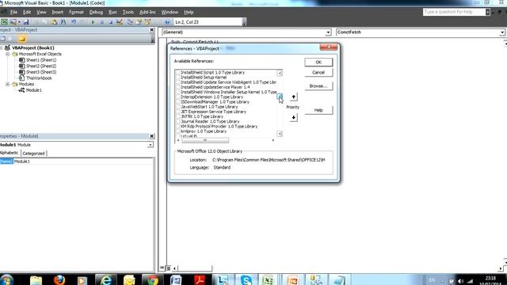This screenshot has width=507, height=285.
Task: Click the Paste icon in toolbar
Action: coord(54,22)
